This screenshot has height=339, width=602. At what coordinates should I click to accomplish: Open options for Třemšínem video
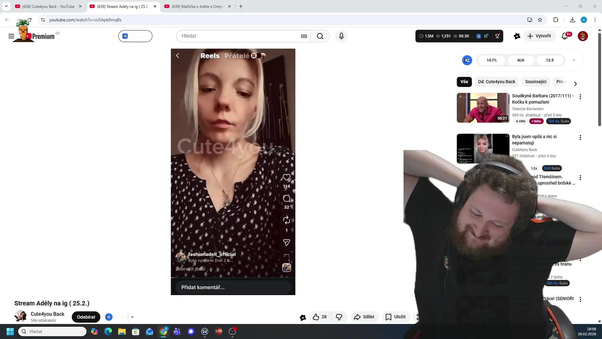click(x=580, y=178)
